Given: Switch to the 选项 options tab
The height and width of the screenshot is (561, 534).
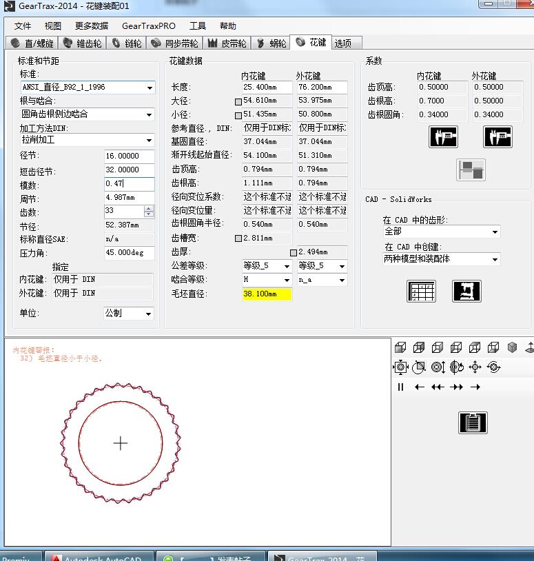Looking at the screenshot, I should pyautogui.click(x=347, y=43).
